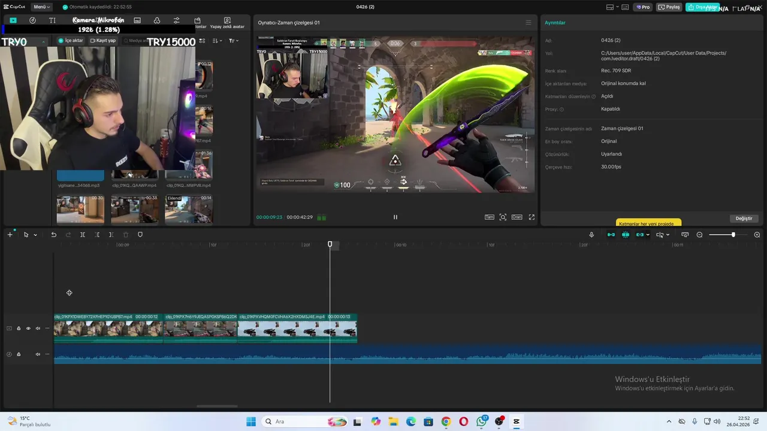Expand the layout selector dropdown arrow
This screenshot has width=767, height=431.
[x=617, y=7]
